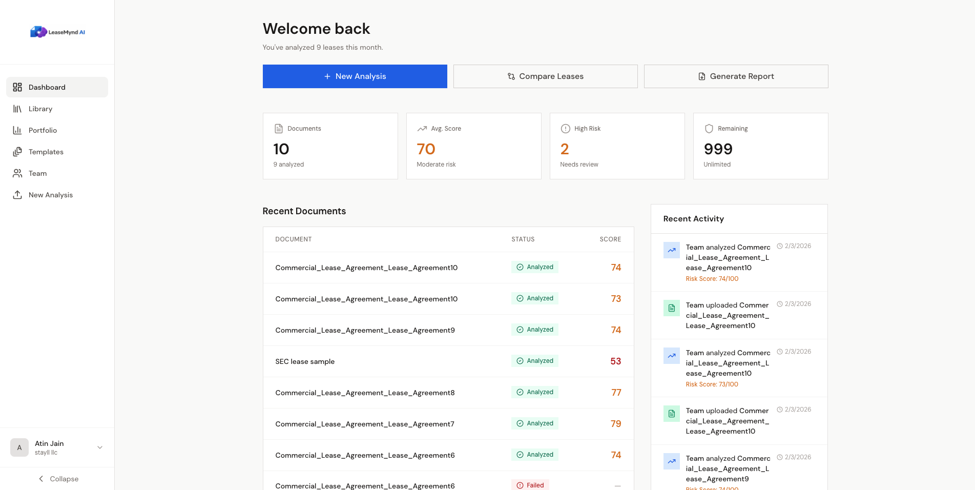Open the Dashboard sidebar item
This screenshot has width=975, height=490.
pyautogui.click(x=47, y=87)
